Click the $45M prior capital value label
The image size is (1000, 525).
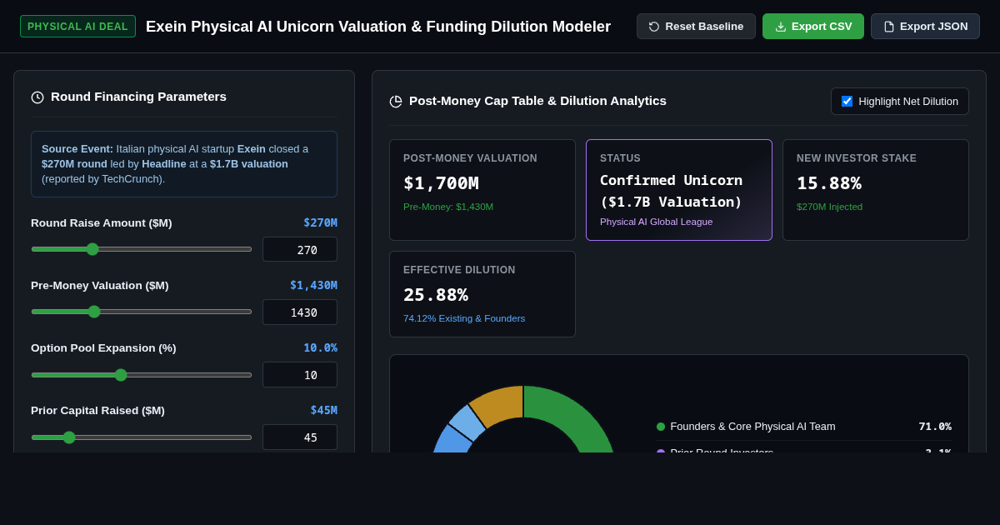tap(323, 410)
